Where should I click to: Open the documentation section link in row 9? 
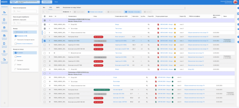click(x=167, y=57)
